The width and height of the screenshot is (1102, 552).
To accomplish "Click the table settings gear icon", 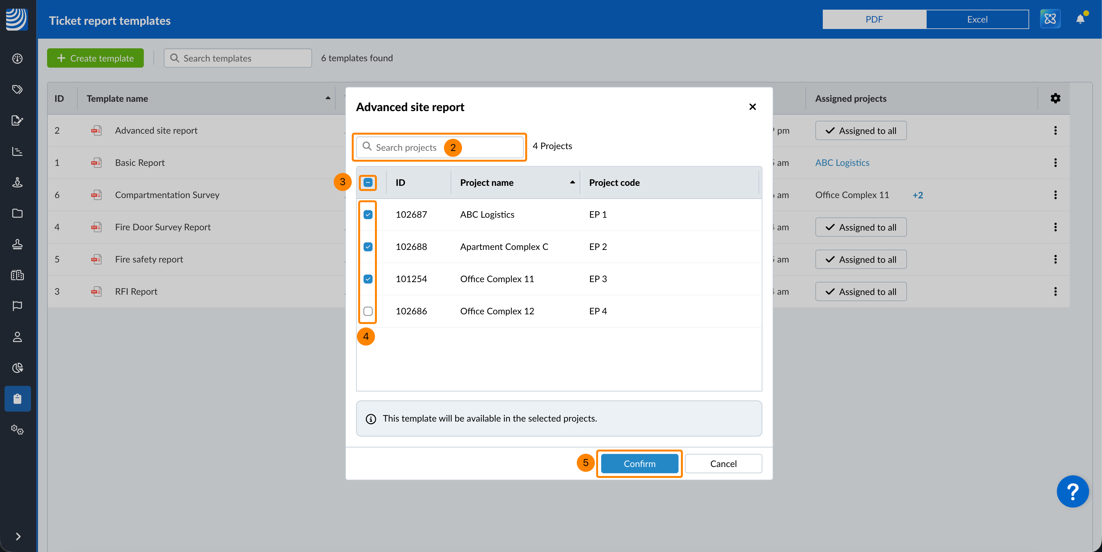I will [x=1055, y=98].
